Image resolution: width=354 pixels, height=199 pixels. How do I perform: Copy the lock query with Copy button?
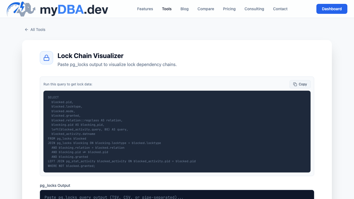[300, 84]
